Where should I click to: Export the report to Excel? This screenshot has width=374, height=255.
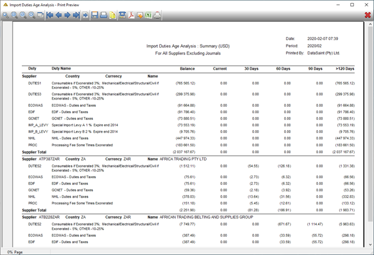point(149,15)
